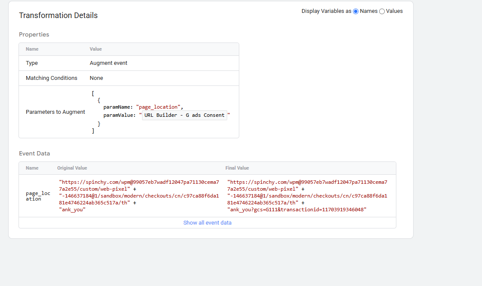Click the paramValue: key text

(119, 115)
